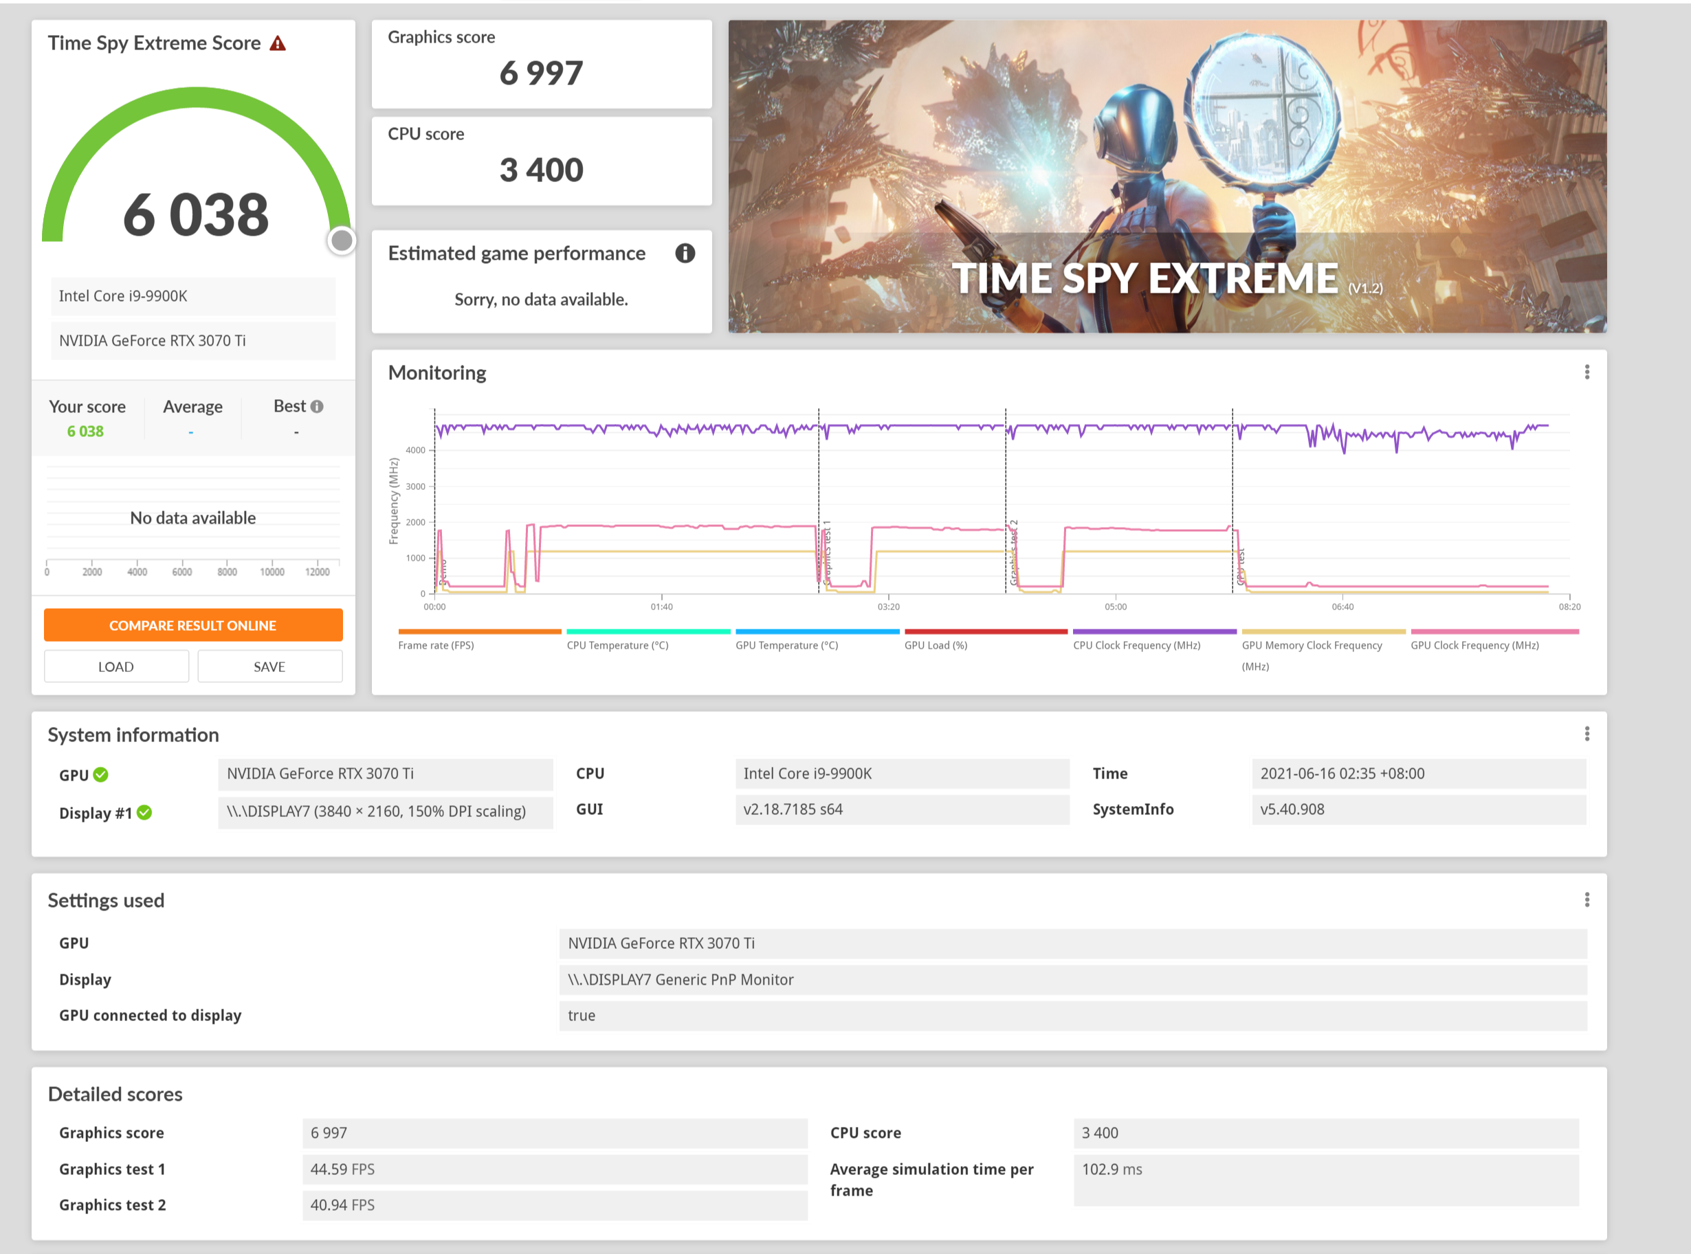
Task: Toggle the Frame rate (FPS) legend series
Action: click(x=436, y=645)
